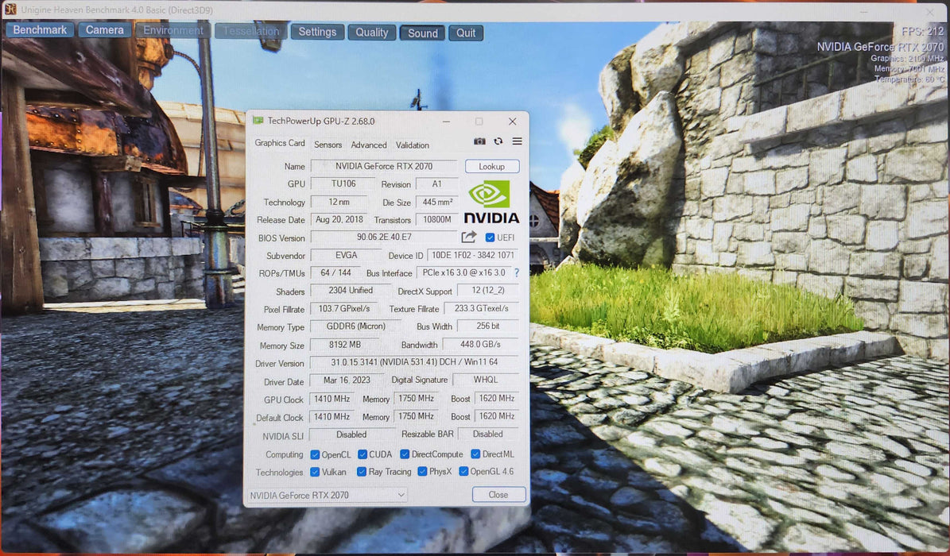Screen dimensions: 950x556
Task: Click the Driver Date Mar 16, 2023 field
Action: pyautogui.click(x=347, y=380)
